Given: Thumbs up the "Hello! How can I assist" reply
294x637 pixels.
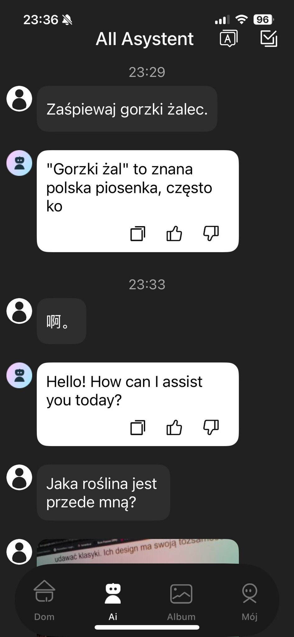Looking at the screenshot, I should click(174, 427).
